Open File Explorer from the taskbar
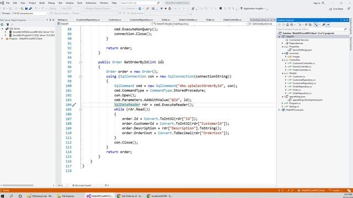The height and width of the screenshot is (198, 353). (66, 196)
